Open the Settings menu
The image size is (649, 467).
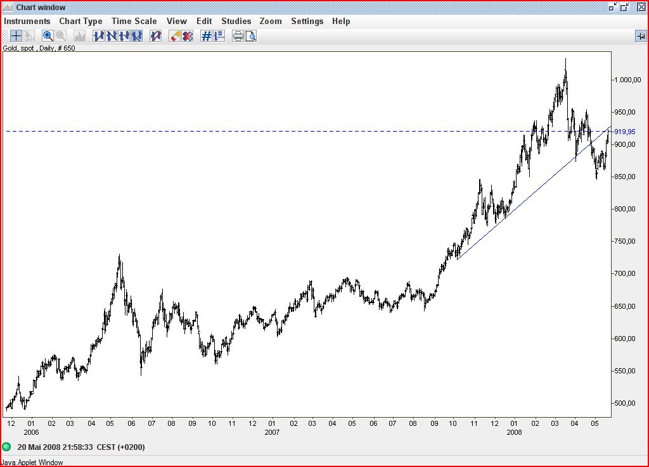(x=307, y=21)
